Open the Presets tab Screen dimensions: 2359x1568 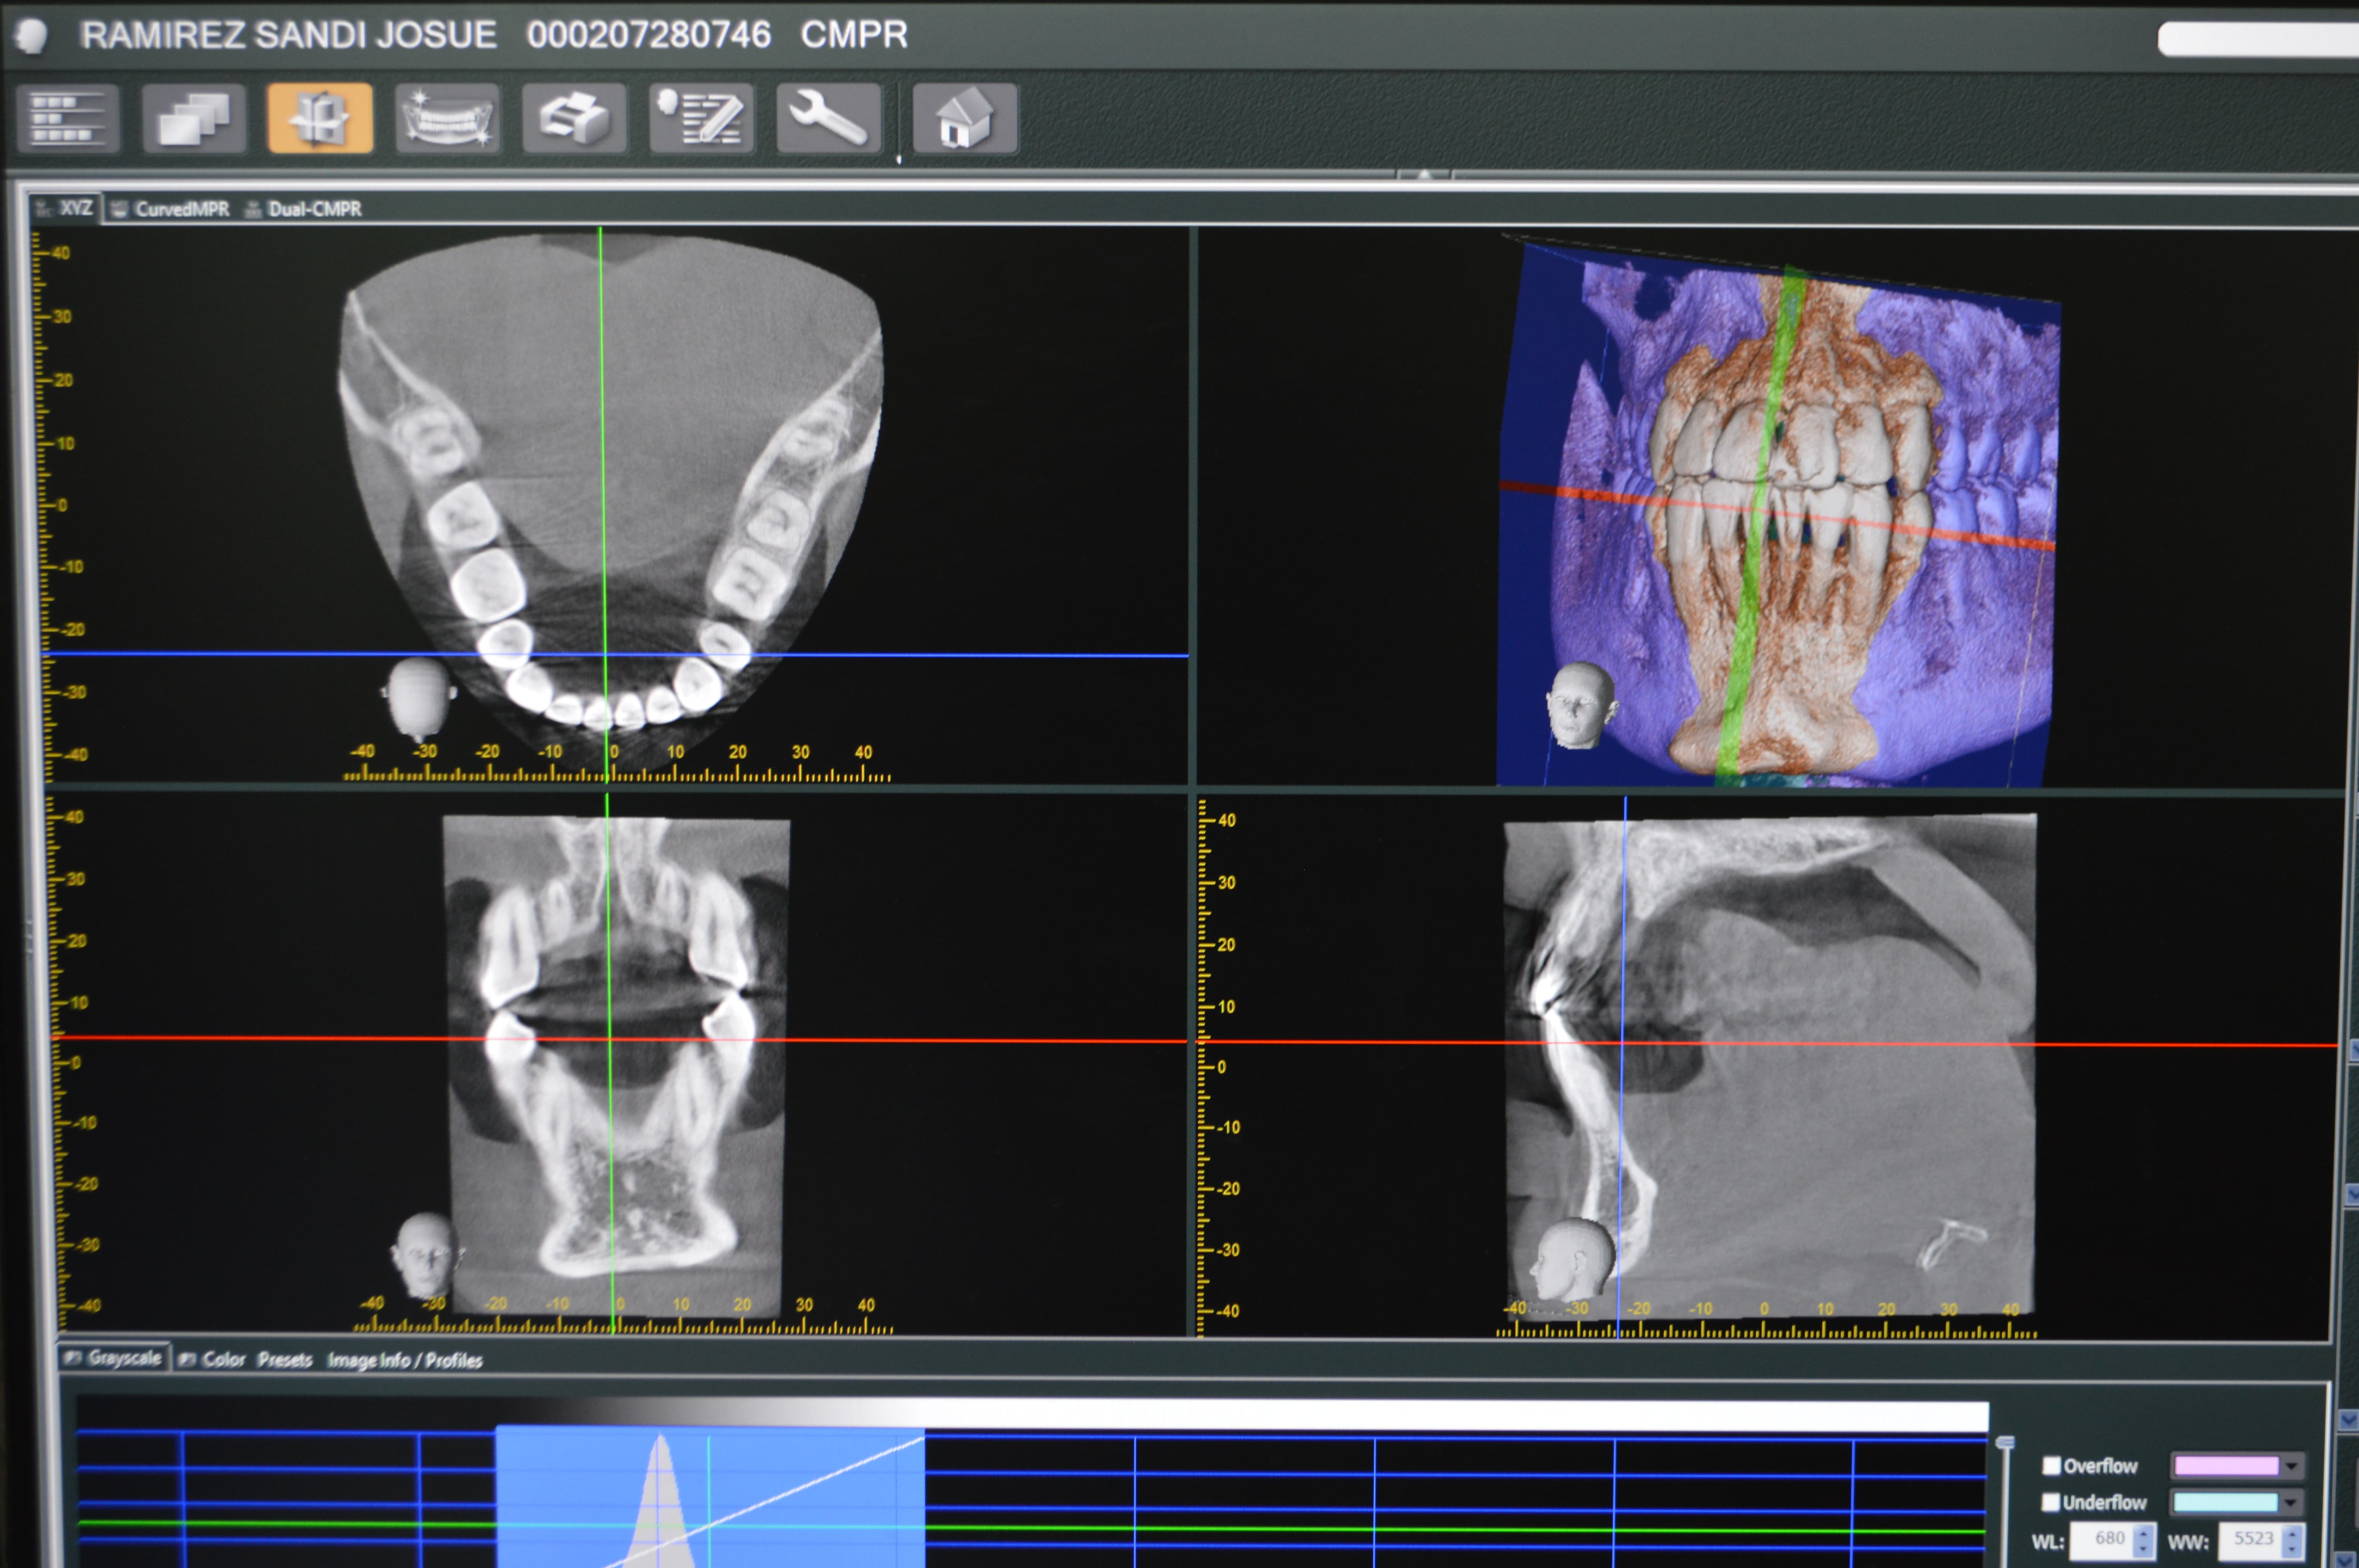click(x=285, y=1360)
